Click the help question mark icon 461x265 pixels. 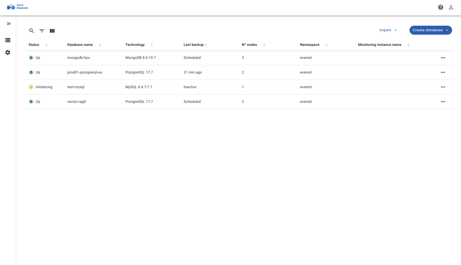[440, 7]
